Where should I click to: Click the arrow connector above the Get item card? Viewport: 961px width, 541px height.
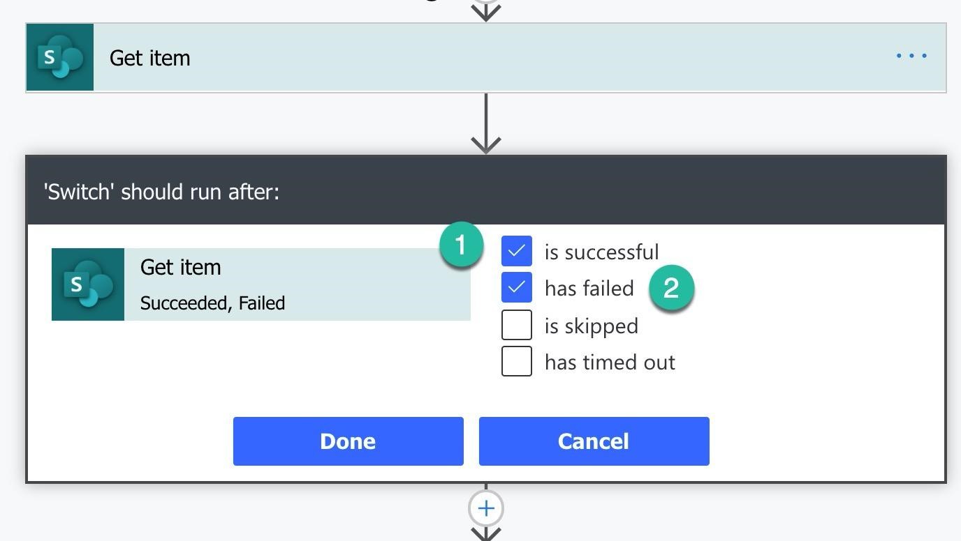point(486,10)
